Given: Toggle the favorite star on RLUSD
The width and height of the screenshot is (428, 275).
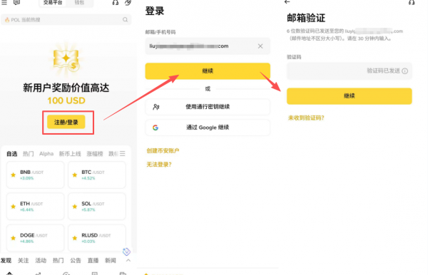Looking at the screenshot, I should click(74, 238).
